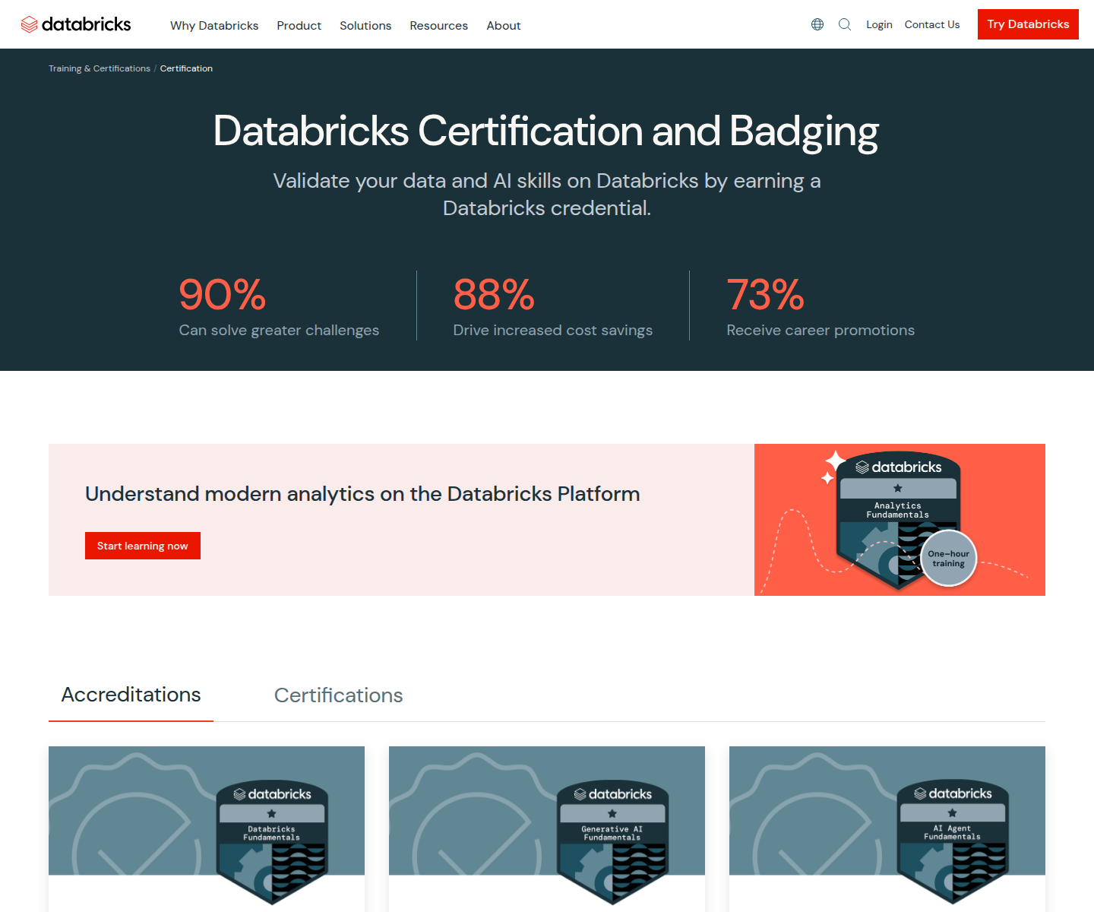
Task: Open the Solutions menu
Action: click(365, 25)
